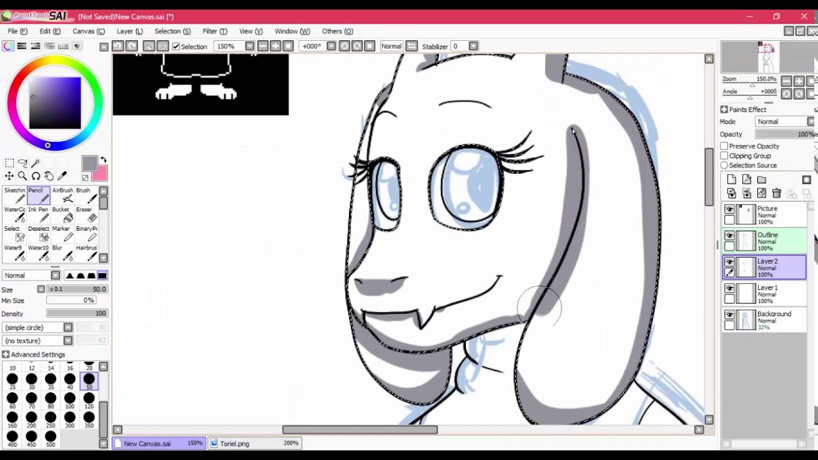Enable Selection Source
The width and height of the screenshot is (818, 460).
click(724, 165)
